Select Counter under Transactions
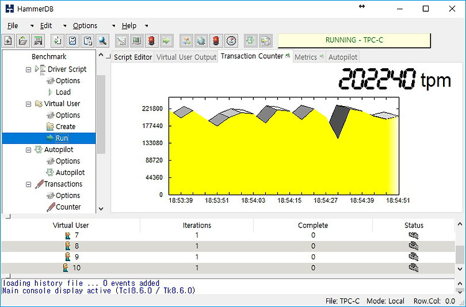Viewport: 466px width, 307px height. [68, 207]
